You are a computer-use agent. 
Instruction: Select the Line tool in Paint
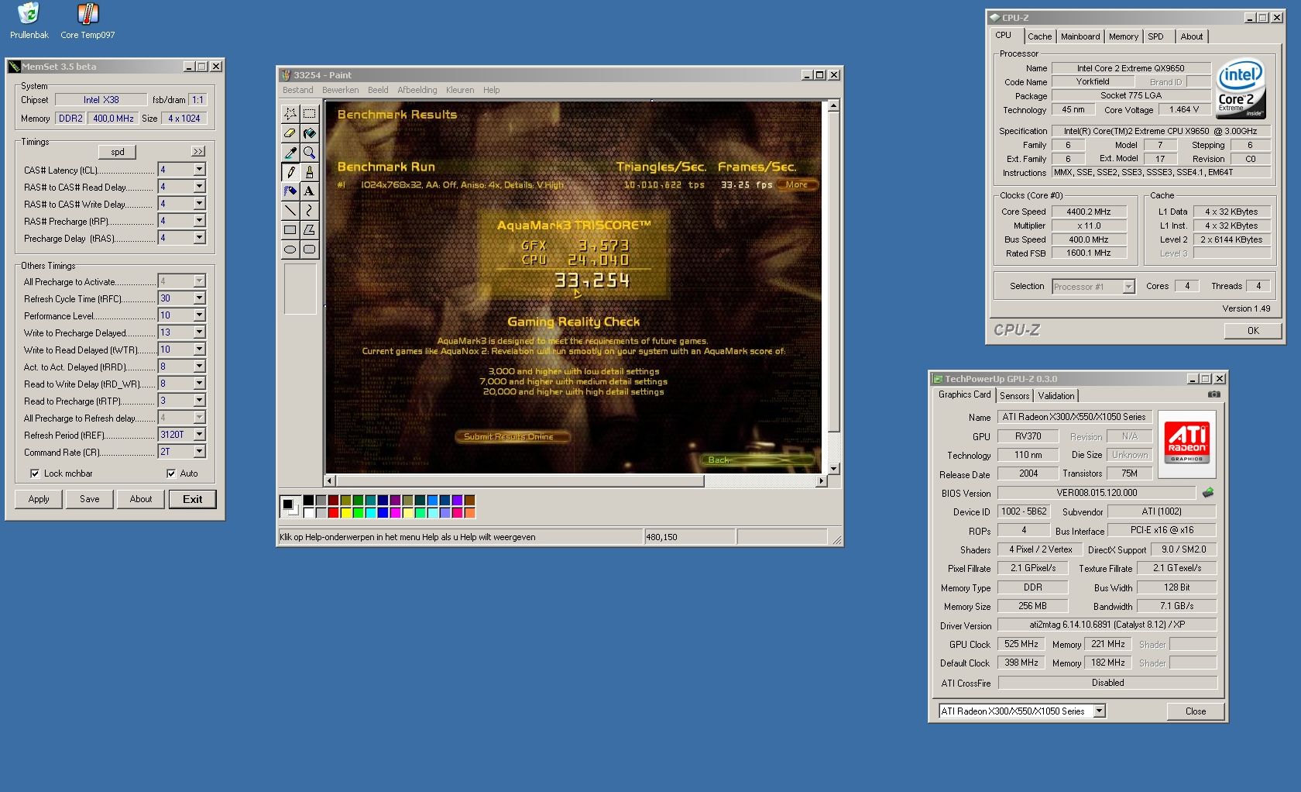290,210
